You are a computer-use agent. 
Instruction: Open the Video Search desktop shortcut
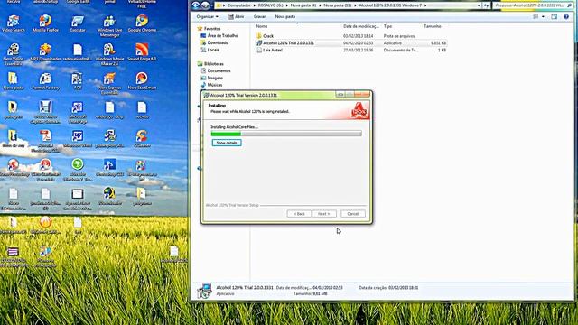point(14,23)
